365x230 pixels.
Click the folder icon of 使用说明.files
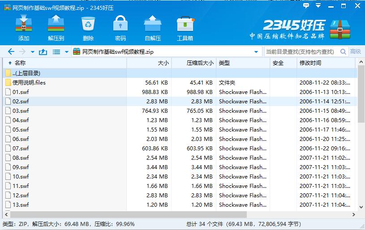click(8, 82)
